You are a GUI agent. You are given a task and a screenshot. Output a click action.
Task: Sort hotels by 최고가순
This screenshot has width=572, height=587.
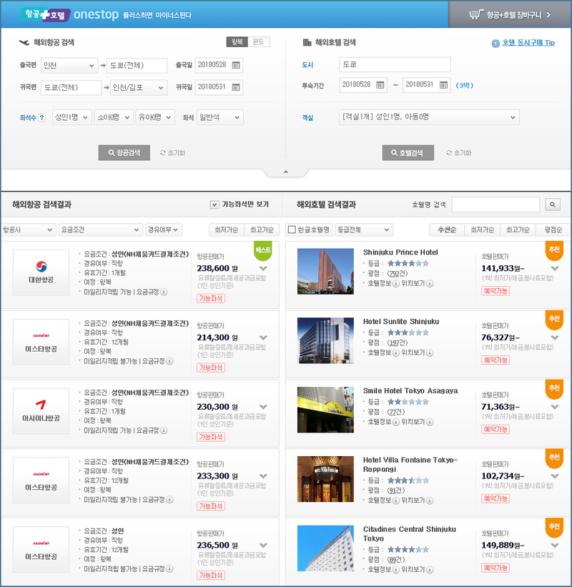pos(518,230)
